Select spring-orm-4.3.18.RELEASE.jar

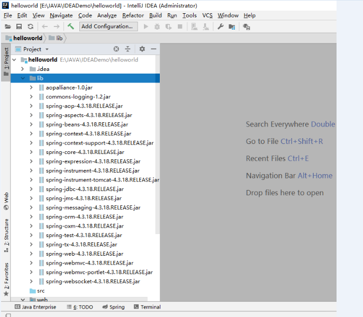pyautogui.click(x=85, y=217)
